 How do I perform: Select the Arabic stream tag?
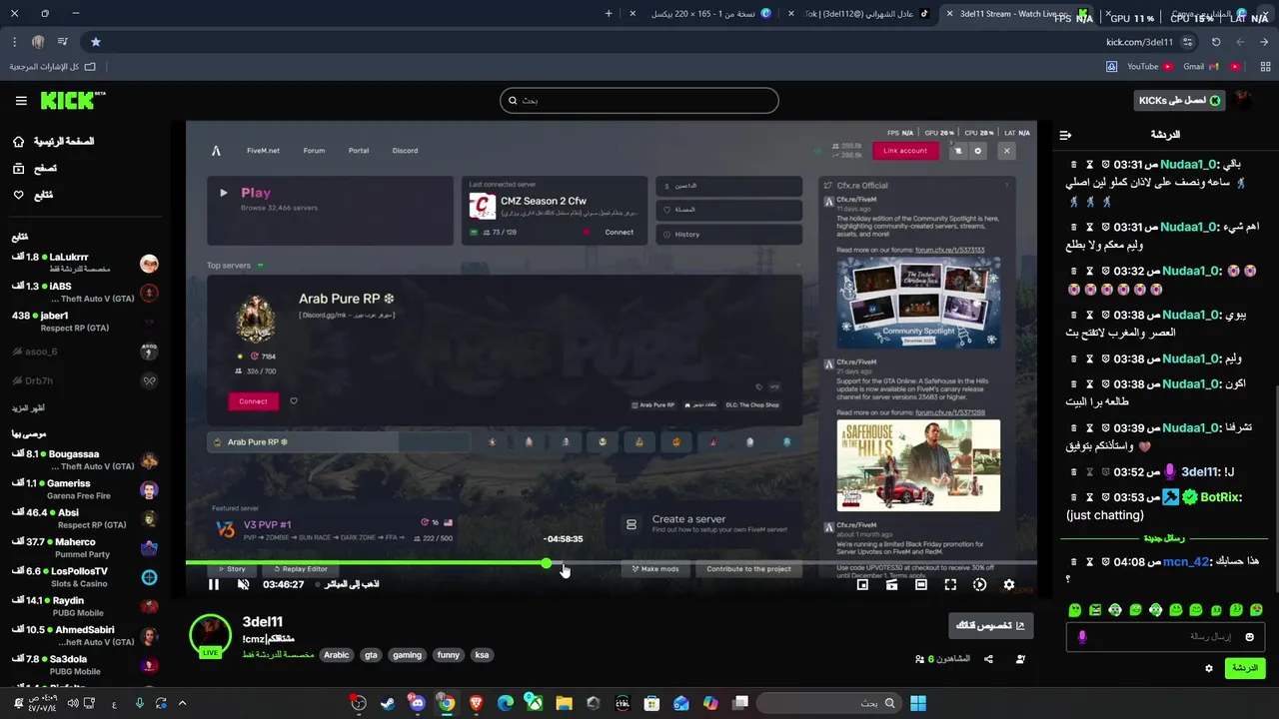coord(337,655)
